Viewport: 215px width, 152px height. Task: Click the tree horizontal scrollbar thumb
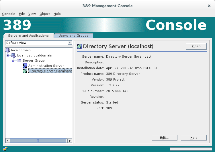(38, 141)
